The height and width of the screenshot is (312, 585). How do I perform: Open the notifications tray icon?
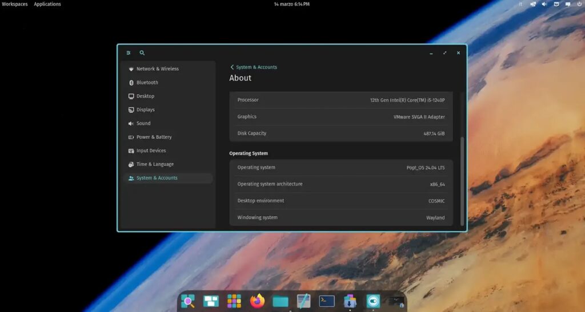pos(568,4)
